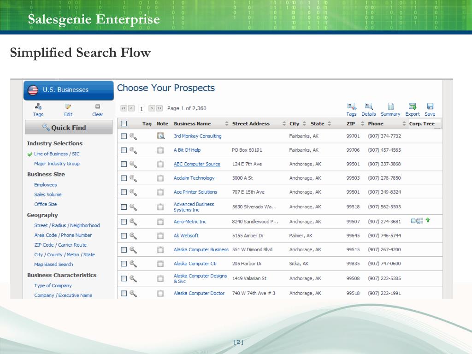This screenshot has width=472, height=354.
Task: Click the page number input box
Action: [141, 108]
